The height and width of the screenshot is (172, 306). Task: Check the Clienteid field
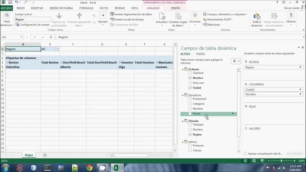click(190, 73)
